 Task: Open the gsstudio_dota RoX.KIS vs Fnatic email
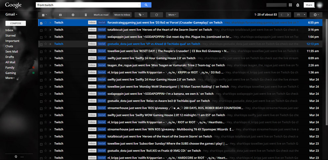coord(181,150)
